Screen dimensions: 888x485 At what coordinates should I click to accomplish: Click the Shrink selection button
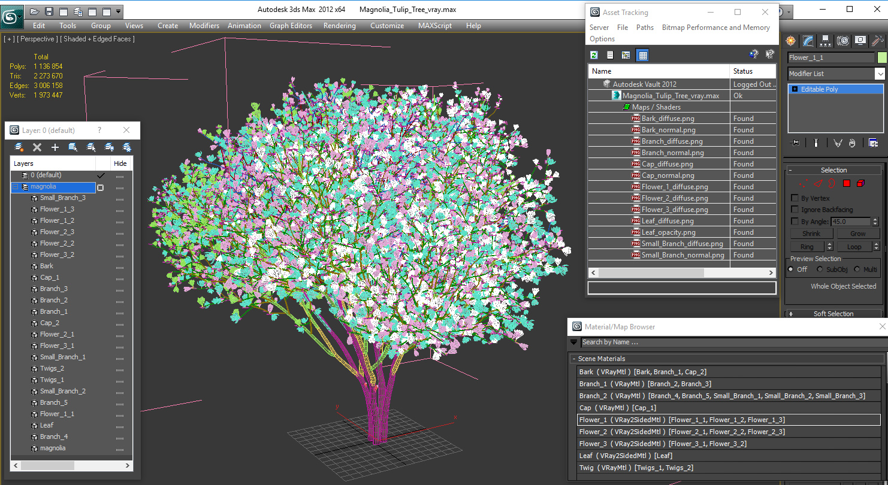[811, 234]
